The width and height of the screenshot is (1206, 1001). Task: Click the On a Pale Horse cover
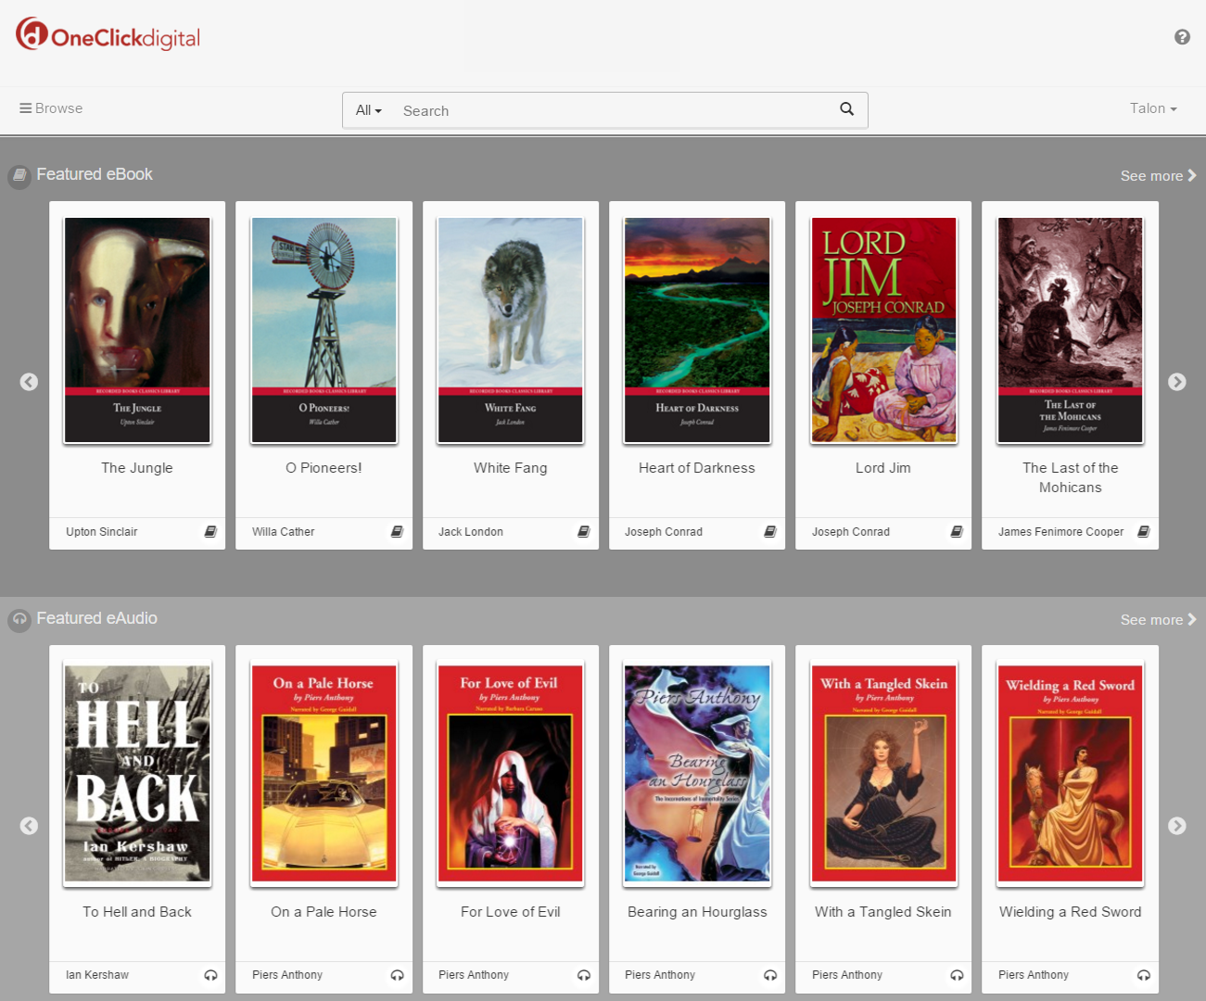tap(324, 773)
